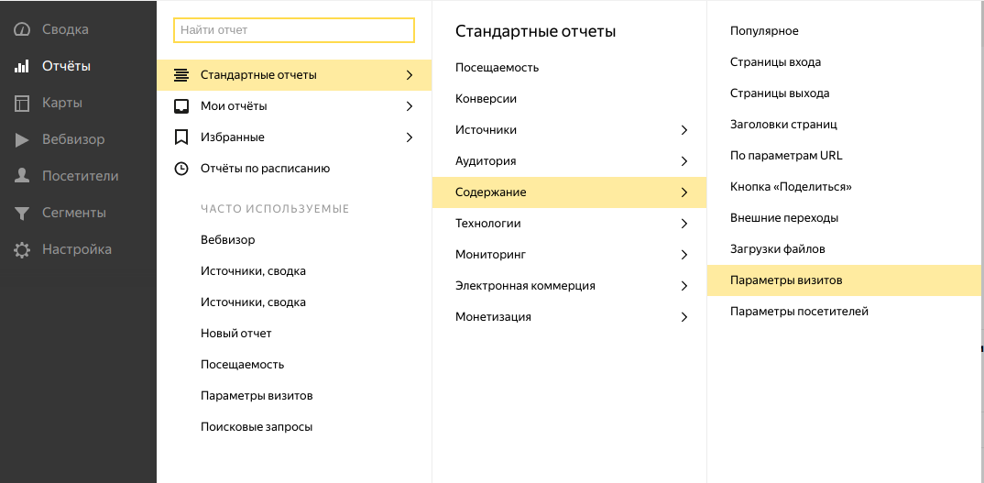Click the Мои отчёты inbox icon
984x483 pixels.
coord(181,106)
